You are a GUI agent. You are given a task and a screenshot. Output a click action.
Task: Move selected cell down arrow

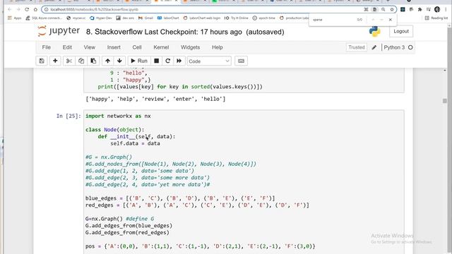pyautogui.click(x=119, y=61)
